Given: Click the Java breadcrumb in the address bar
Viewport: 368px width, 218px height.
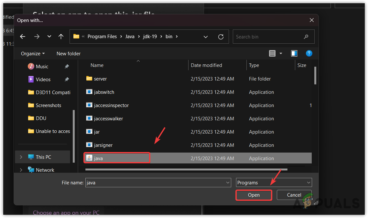Looking at the screenshot, I should tap(130, 37).
